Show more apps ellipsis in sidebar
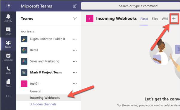Screen dimensions: 180x110 (x=8, y=96)
